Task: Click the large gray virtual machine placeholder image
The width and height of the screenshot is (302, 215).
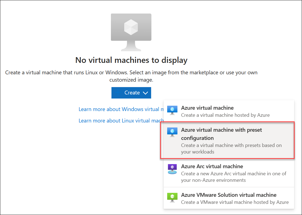Action: [131, 32]
